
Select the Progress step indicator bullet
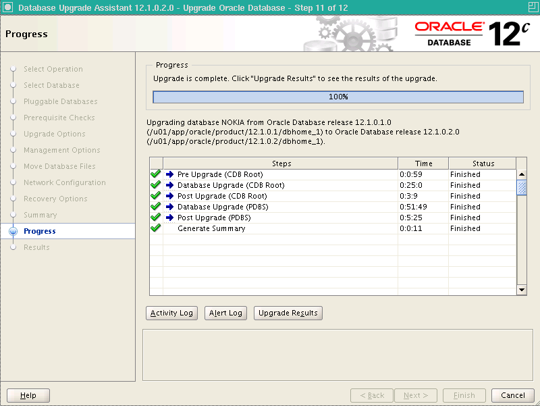coord(12,231)
